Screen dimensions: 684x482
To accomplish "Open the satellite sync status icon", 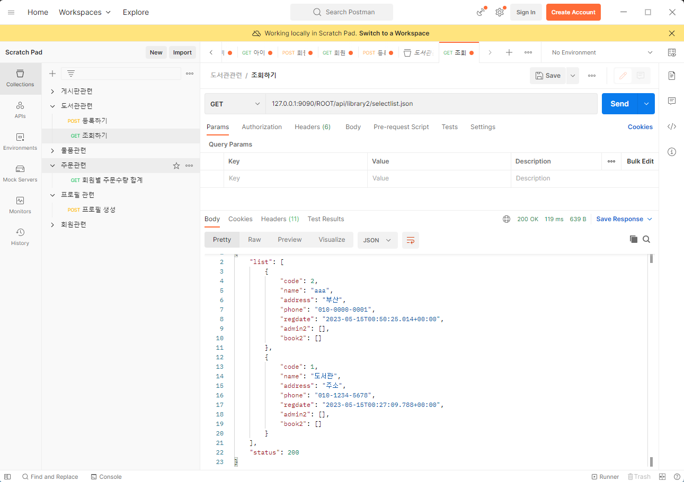I will coord(481,12).
